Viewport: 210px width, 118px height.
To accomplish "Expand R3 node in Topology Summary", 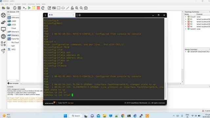I will click(186, 24).
